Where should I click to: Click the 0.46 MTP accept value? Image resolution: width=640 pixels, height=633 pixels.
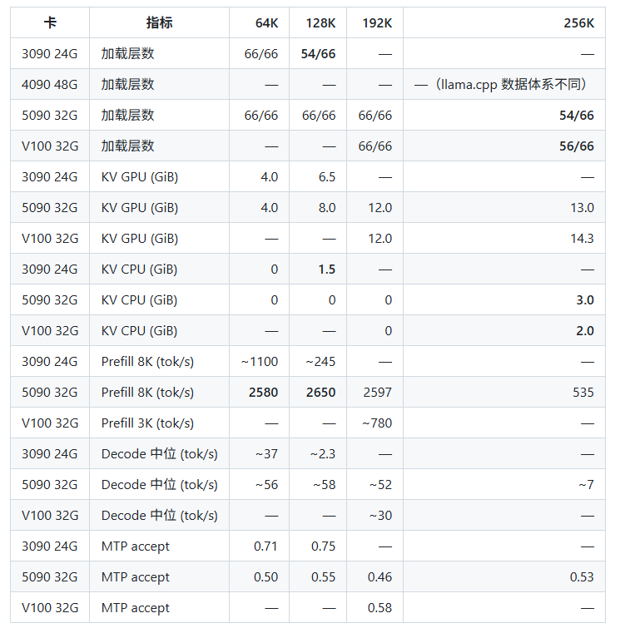point(380,577)
